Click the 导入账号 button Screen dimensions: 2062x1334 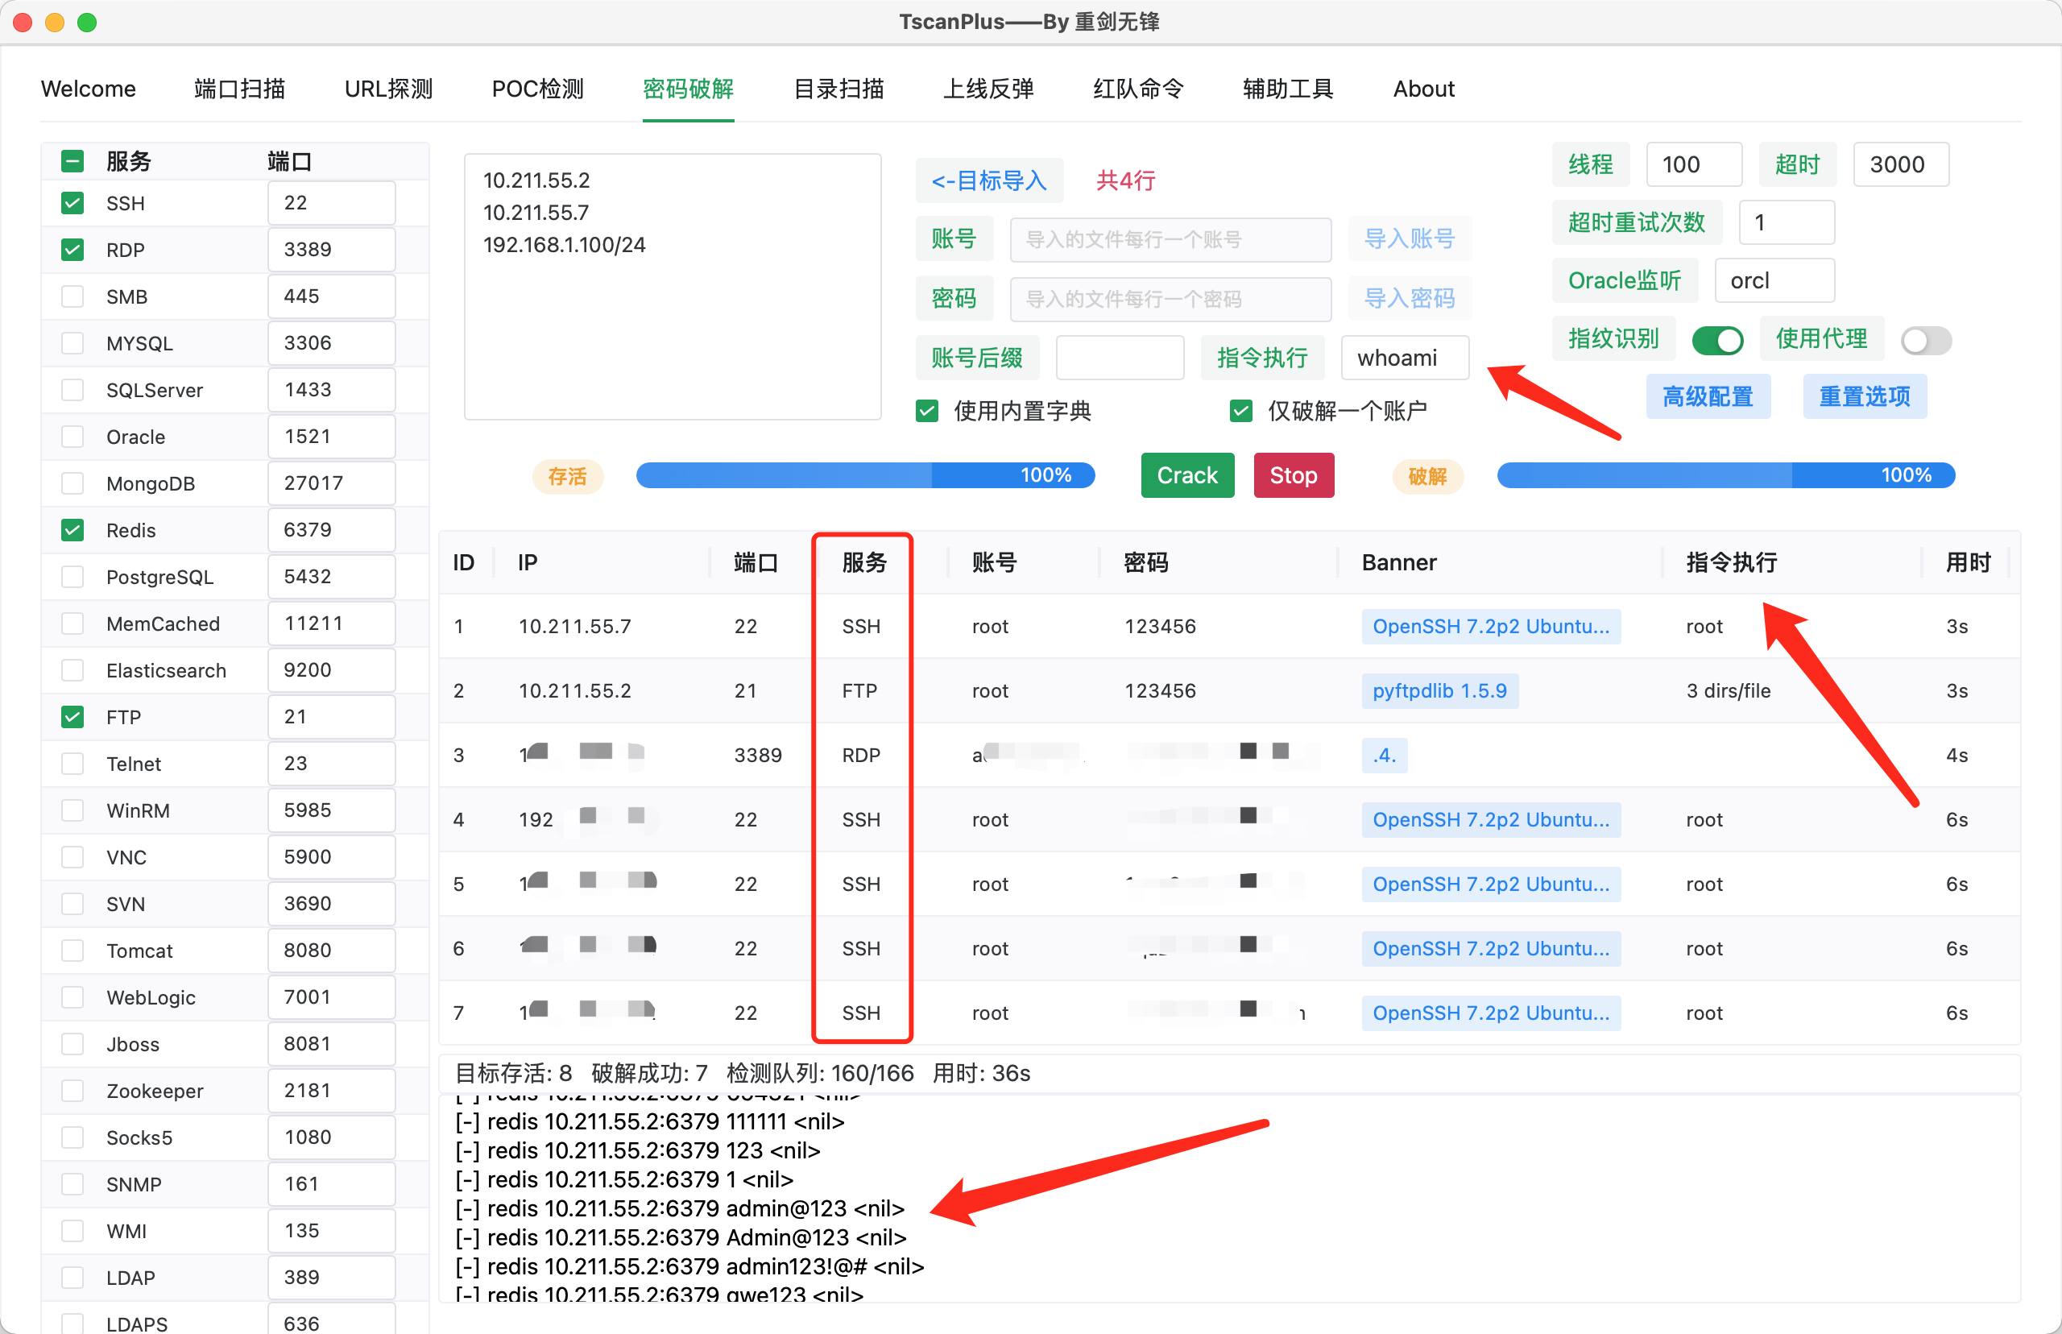pyautogui.click(x=1409, y=239)
